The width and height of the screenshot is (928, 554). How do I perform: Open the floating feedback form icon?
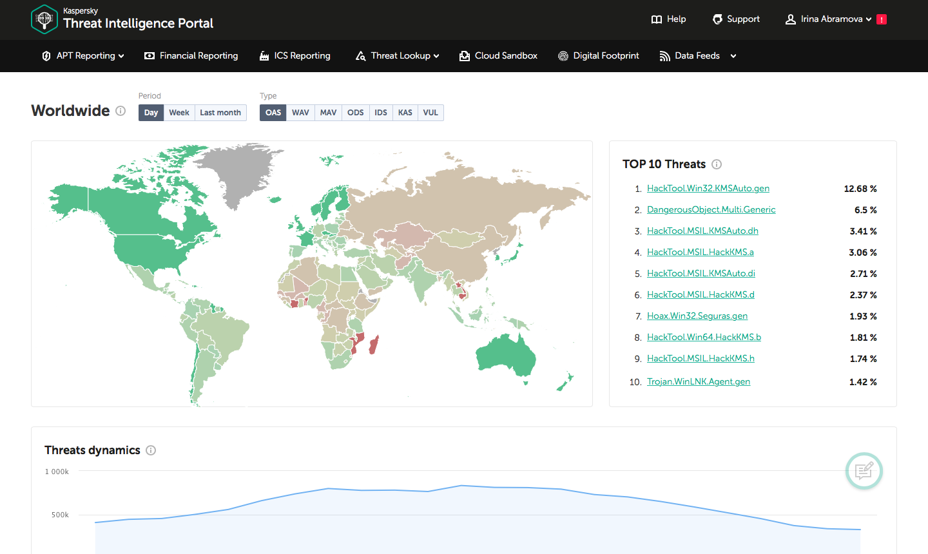tap(864, 471)
